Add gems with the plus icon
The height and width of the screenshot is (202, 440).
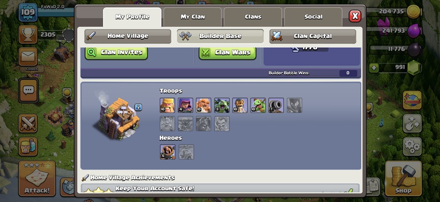click(374, 68)
